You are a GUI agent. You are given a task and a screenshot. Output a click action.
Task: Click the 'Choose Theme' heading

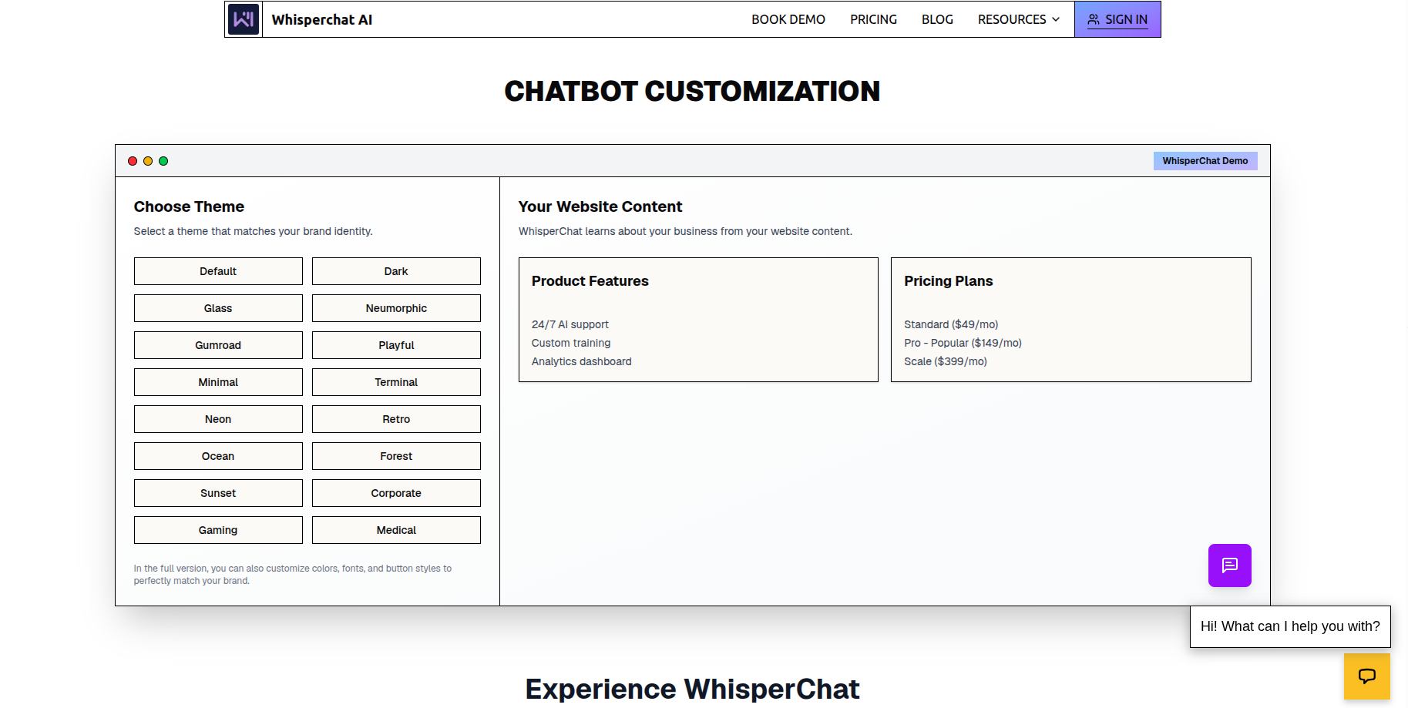(x=189, y=206)
